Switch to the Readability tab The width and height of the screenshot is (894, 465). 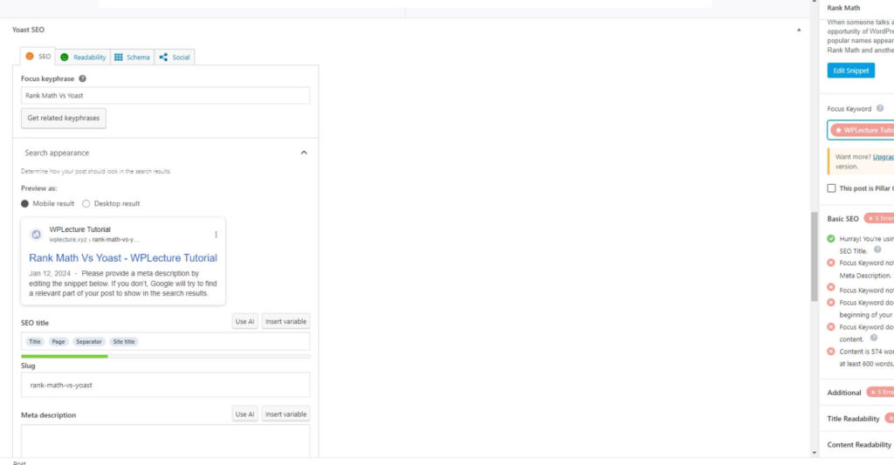coord(83,57)
